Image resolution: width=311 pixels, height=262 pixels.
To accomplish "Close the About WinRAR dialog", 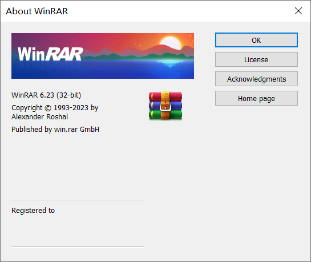I will click(x=298, y=11).
